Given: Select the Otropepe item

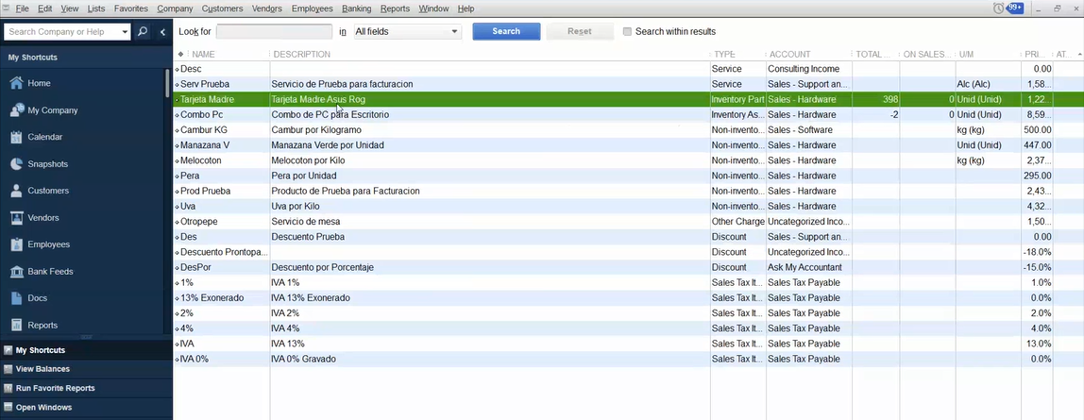Looking at the screenshot, I should pos(198,221).
